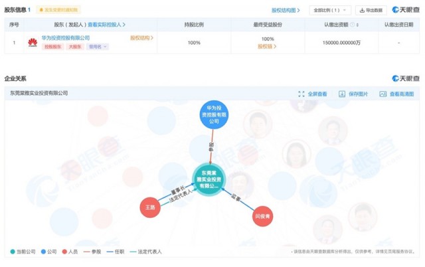Click 导出数据 export button
This screenshot has width=425, height=267.
pos(371,11)
